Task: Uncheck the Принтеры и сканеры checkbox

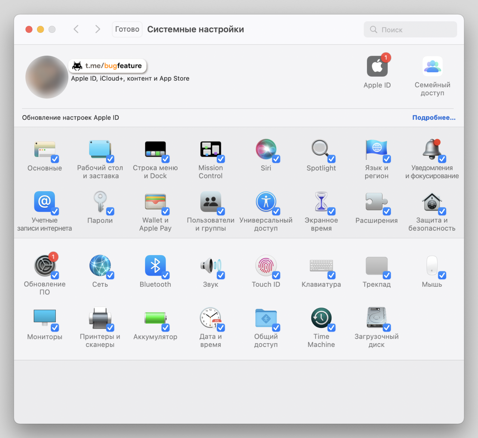Action: pyautogui.click(x=110, y=327)
